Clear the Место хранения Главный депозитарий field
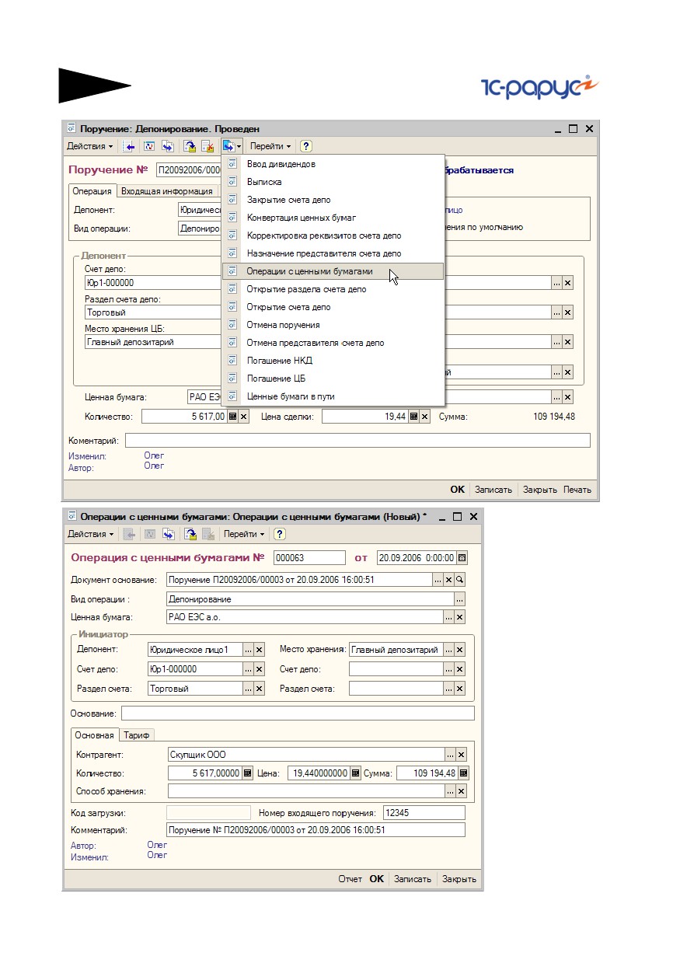 point(460,650)
